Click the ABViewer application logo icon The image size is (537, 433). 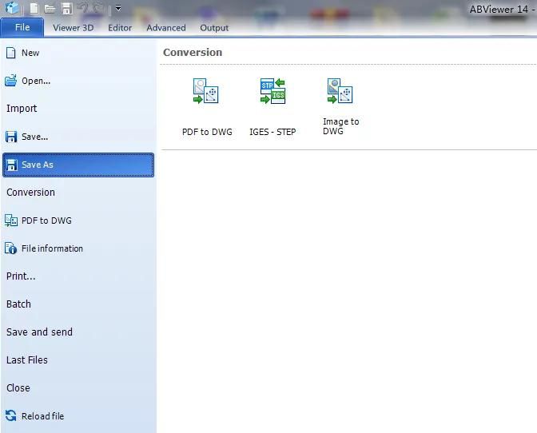pyautogui.click(x=11, y=7)
